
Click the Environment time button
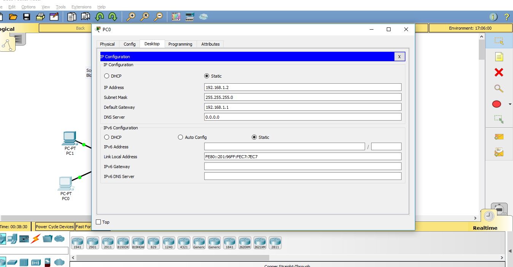coord(470,28)
